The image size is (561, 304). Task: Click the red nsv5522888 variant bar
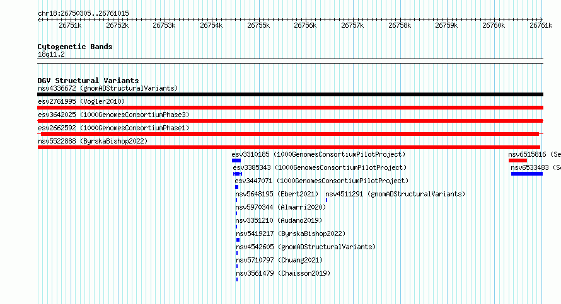coord(289,147)
